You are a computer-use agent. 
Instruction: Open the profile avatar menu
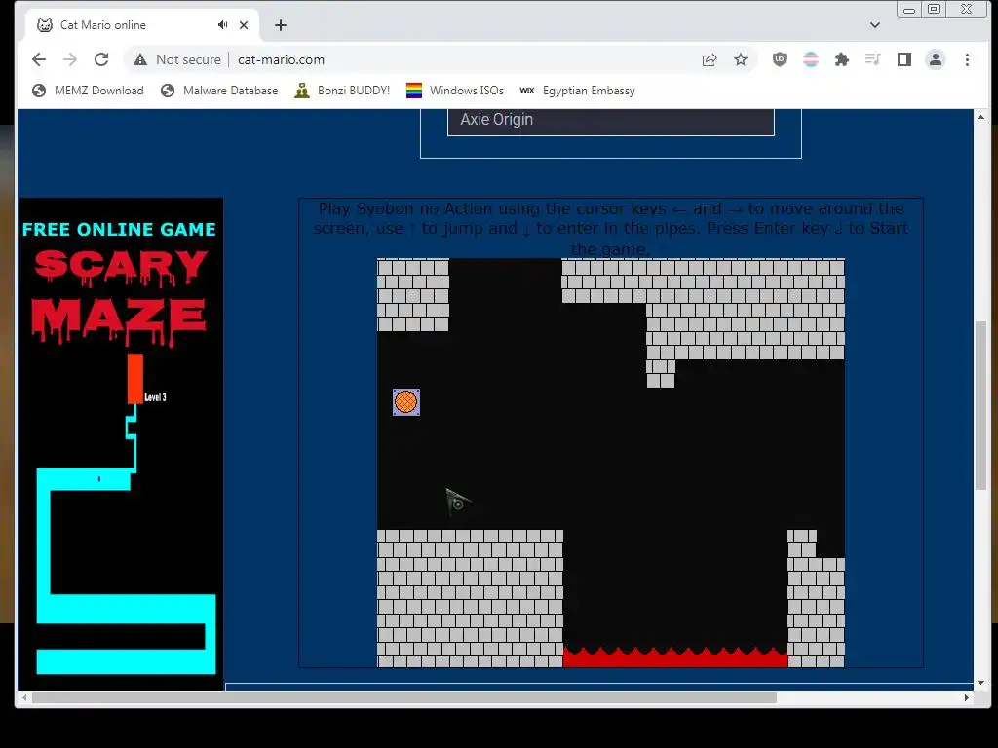pos(935,59)
